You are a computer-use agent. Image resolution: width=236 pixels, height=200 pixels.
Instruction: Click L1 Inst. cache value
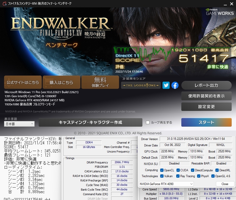[x=218, y=194]
